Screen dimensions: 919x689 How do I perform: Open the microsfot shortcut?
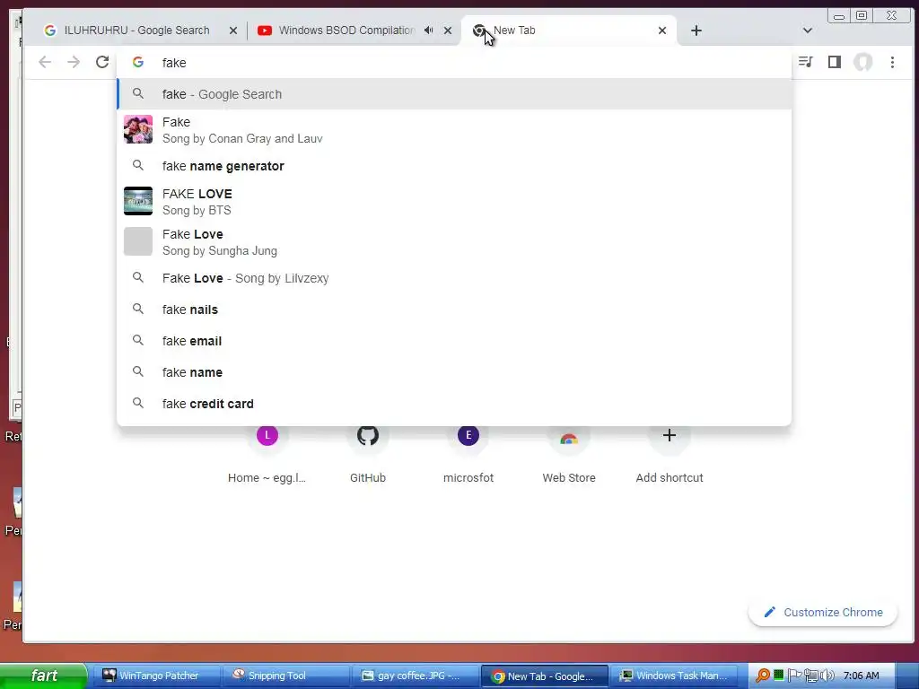click(468, 454)
